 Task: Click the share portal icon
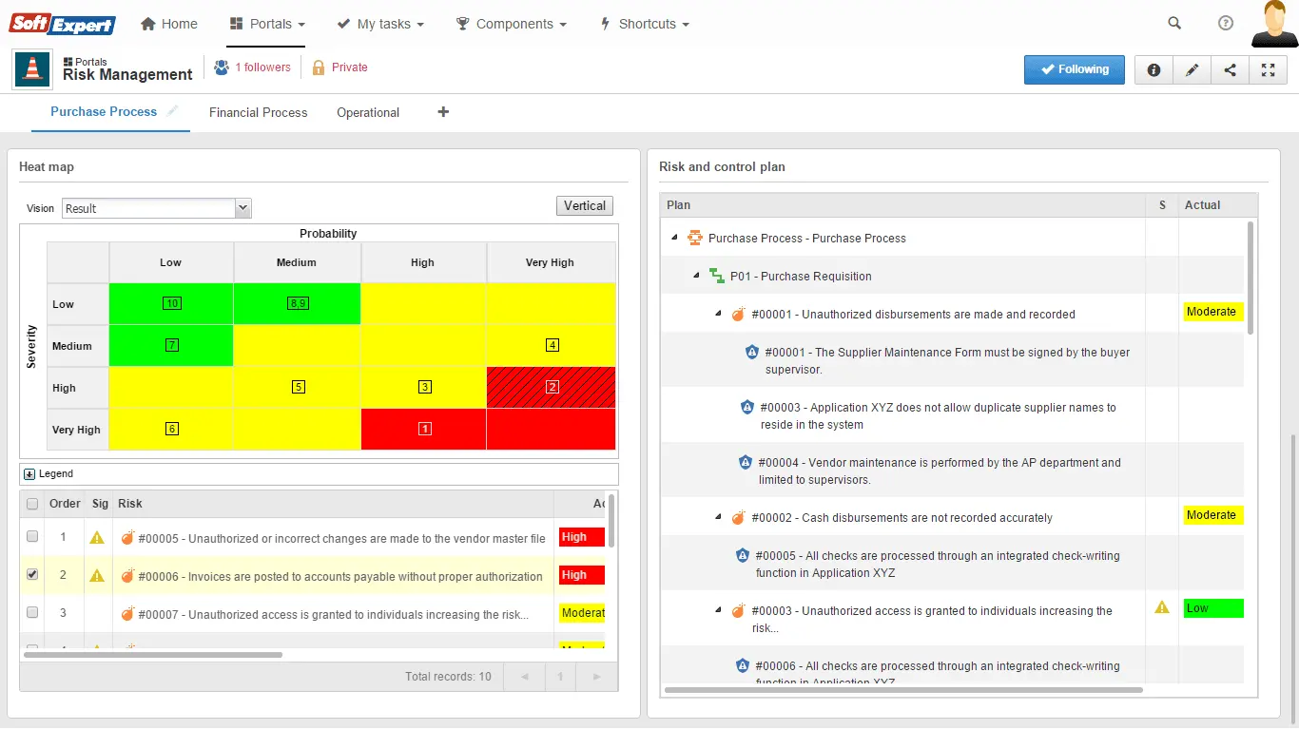click(x=1230, y=69)
